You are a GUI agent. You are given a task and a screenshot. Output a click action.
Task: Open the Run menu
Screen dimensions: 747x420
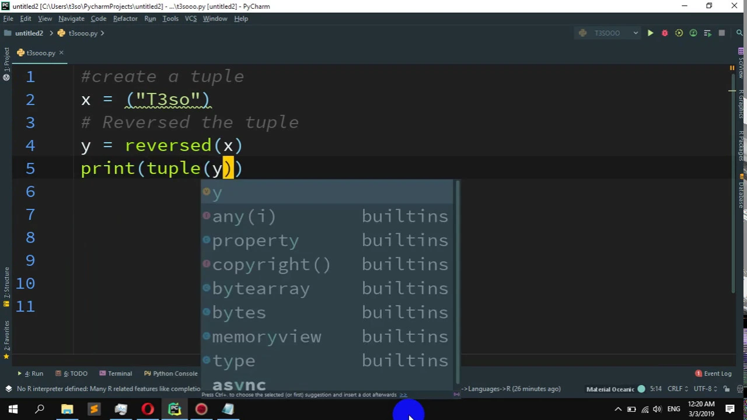[150, 19]
